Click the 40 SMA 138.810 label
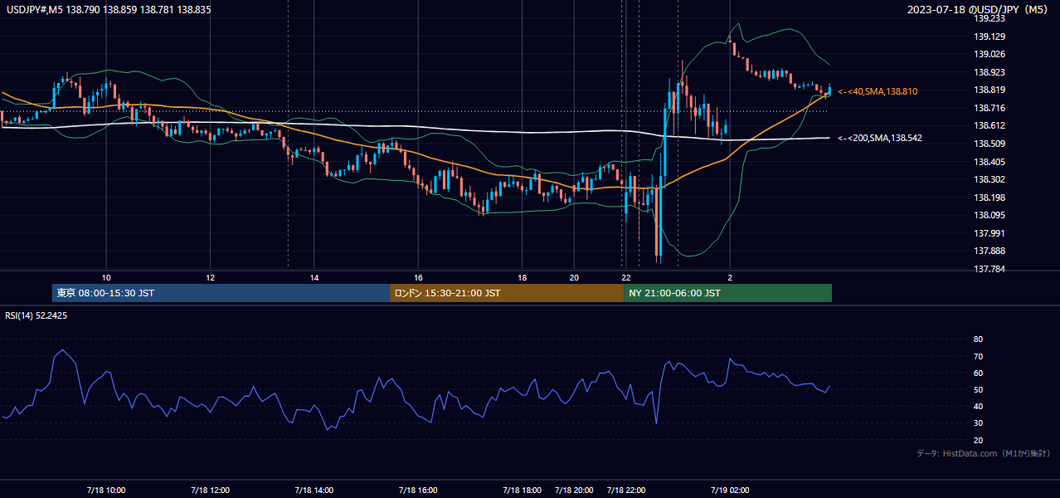 (878, 91)
